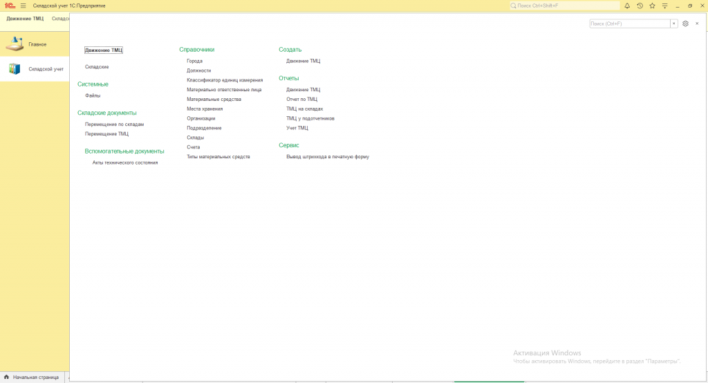The image size is (708, 383).
Task: Open the Города catalog
Action: click(x=194, y=61)
